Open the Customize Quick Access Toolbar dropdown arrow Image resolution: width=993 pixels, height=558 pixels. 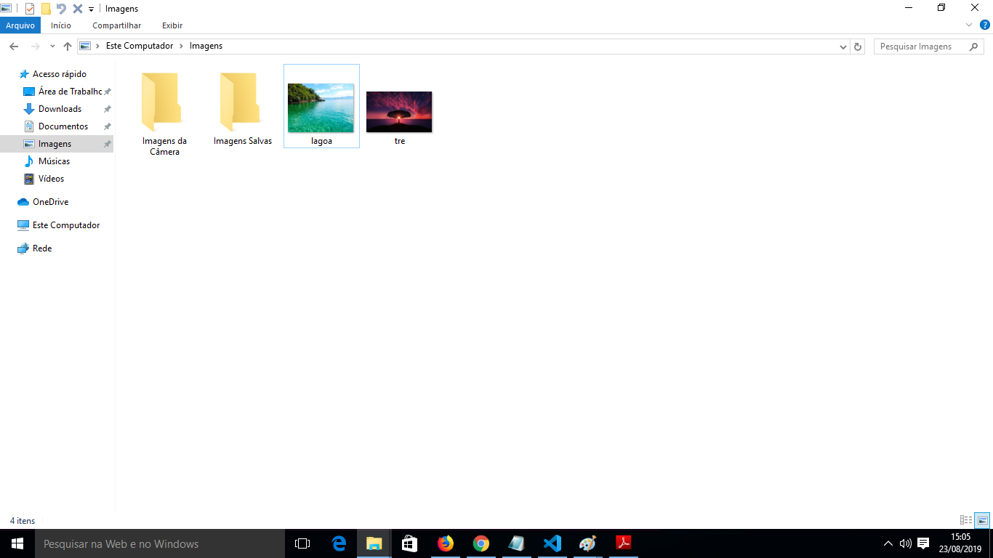[91, 9]
